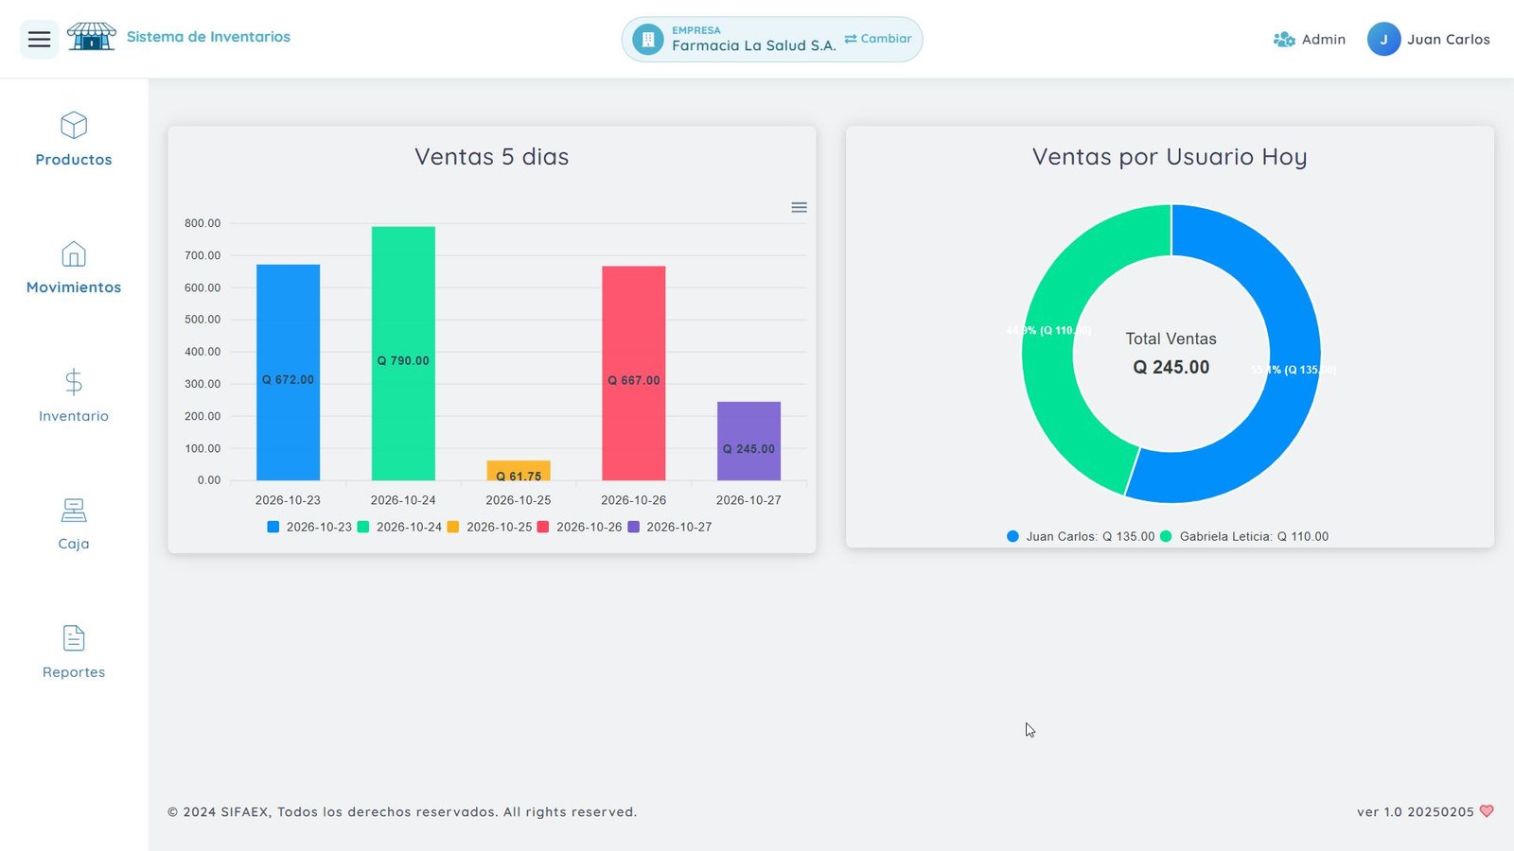Toggle Juan Carlos legend in donut chart
This screenshot has width=1514, height=851.
point(1081,536)
